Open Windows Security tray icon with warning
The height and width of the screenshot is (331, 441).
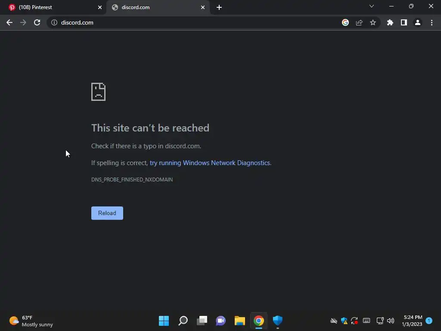pos(344,321)
